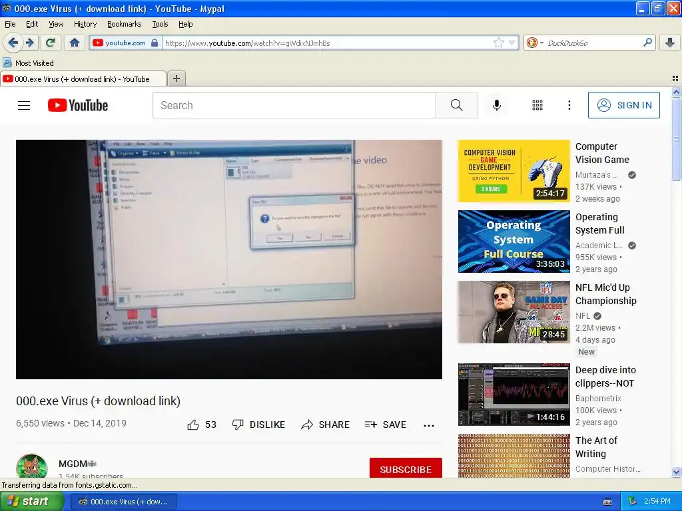
Task: Open YouTube settings three-dot menu
Action: 569,105
